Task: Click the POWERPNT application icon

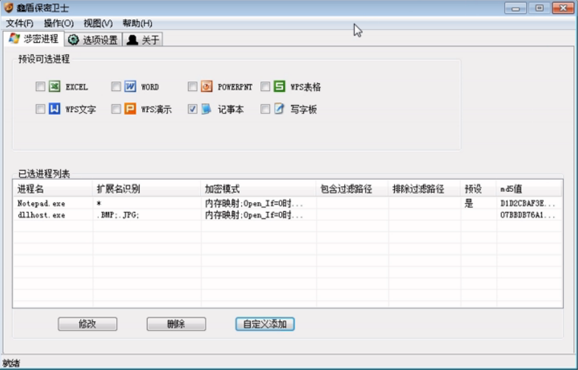Action: [x=207, y=87]
